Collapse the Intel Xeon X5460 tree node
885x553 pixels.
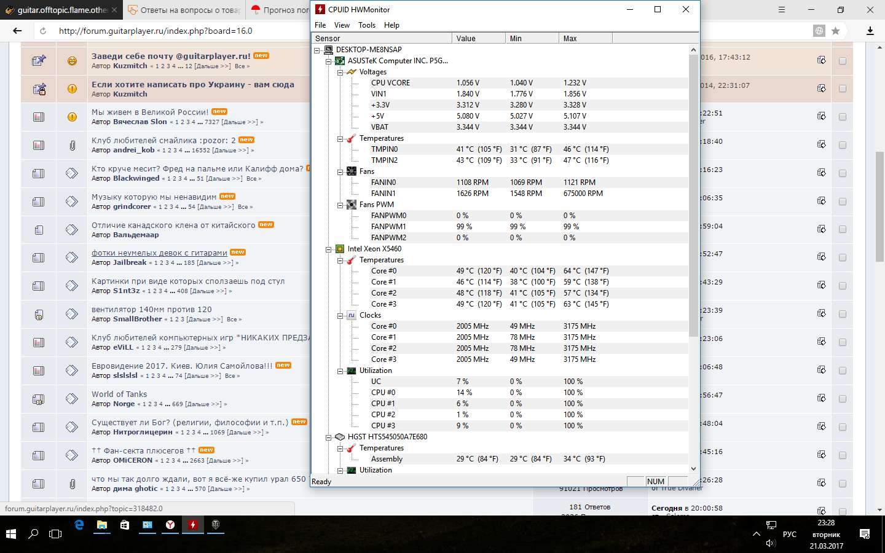(328, 249)
